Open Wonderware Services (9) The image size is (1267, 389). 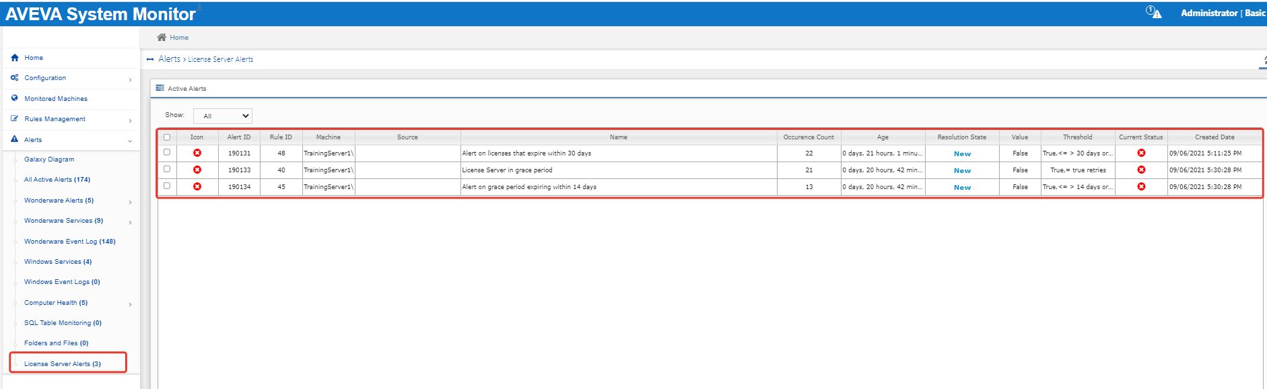point(63,221)
